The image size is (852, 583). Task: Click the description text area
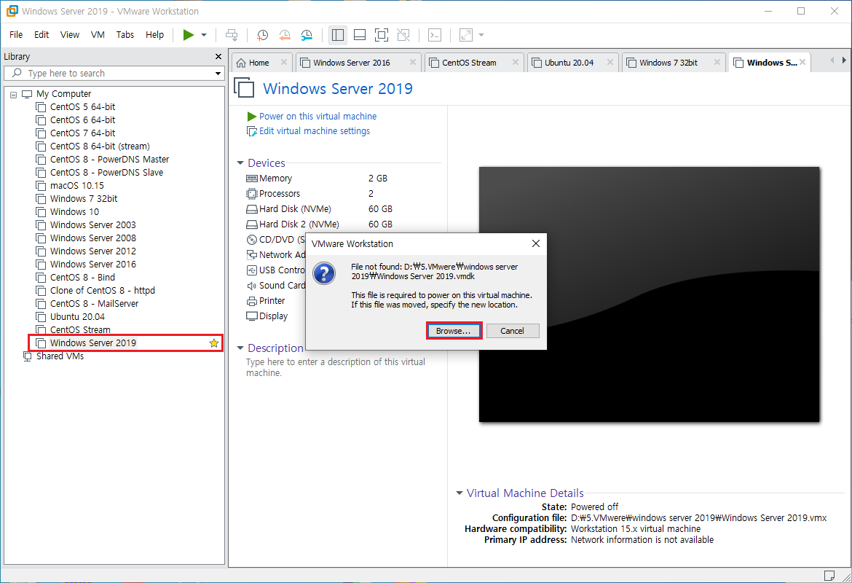click(x=335, y=367)
